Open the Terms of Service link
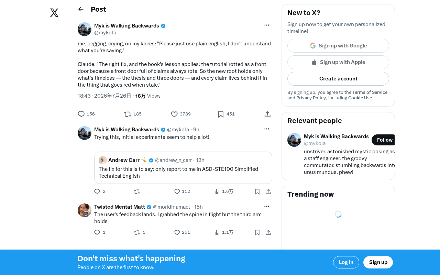Screen dimensions: 440x275 click(370, 92)
